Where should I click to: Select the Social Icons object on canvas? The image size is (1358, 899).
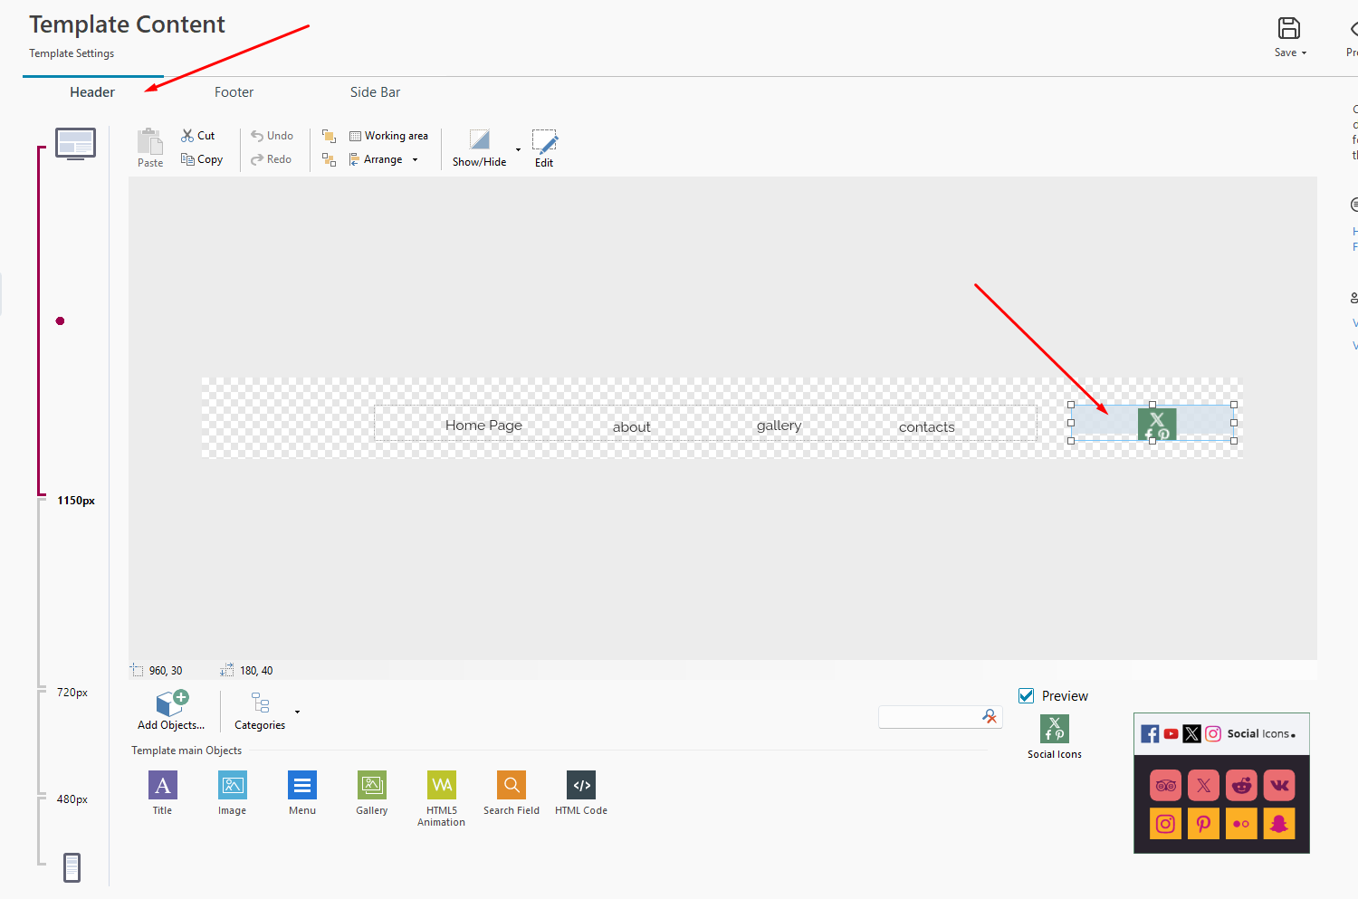[1152, 423]
